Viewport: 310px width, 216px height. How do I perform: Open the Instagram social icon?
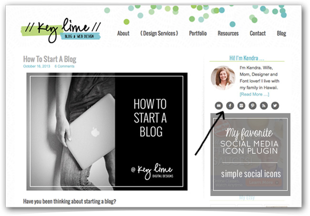pos(241,106)
